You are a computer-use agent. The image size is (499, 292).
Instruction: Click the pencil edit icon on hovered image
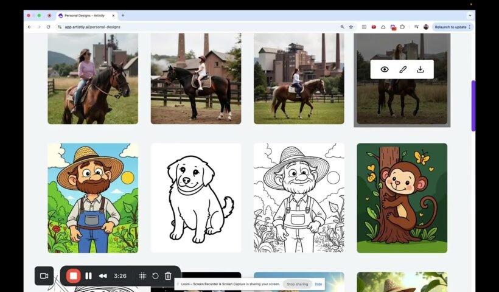[402, 69]
